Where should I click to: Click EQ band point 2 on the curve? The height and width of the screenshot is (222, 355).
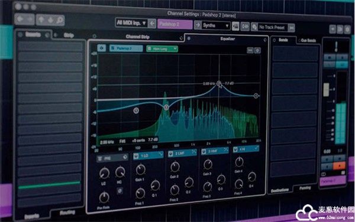click(166, 107)
